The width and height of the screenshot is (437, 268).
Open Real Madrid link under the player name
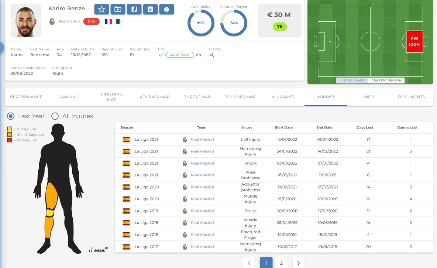click(x=69, y=21)
